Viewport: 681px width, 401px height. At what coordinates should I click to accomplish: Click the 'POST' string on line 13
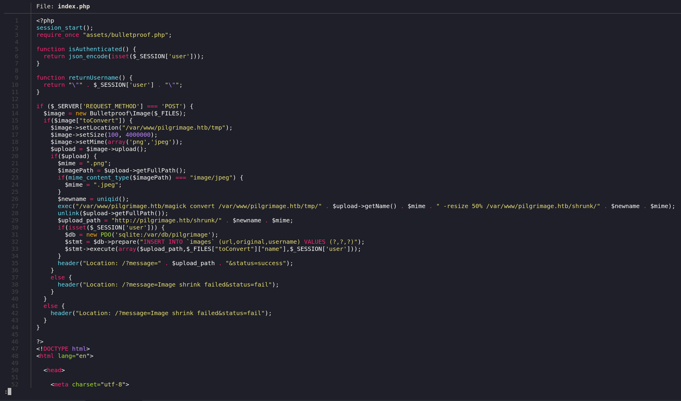[x=172, y=106]
